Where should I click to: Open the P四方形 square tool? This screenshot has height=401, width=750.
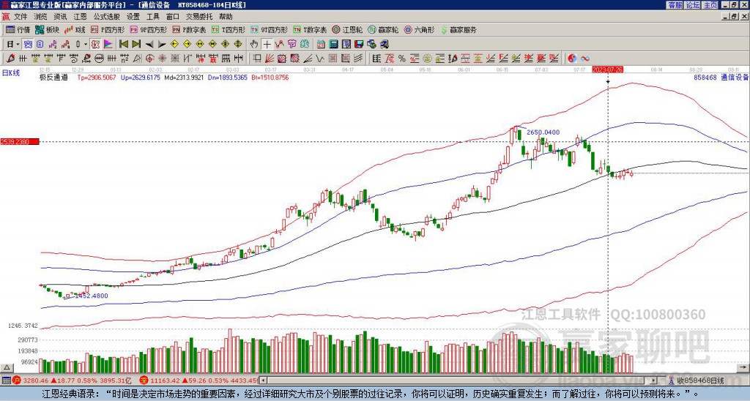(x=108, y=29)
